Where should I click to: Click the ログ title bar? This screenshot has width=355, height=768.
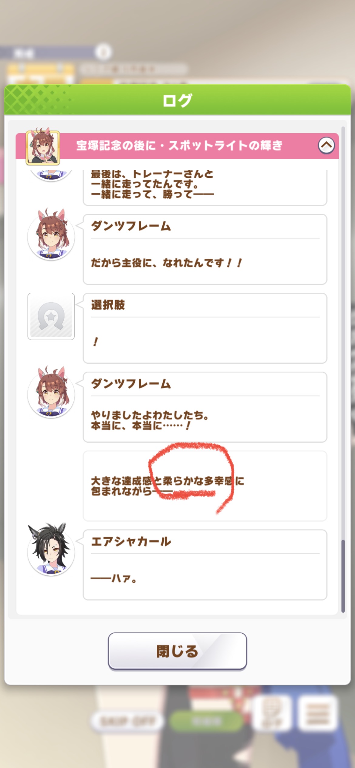point(177,100)
